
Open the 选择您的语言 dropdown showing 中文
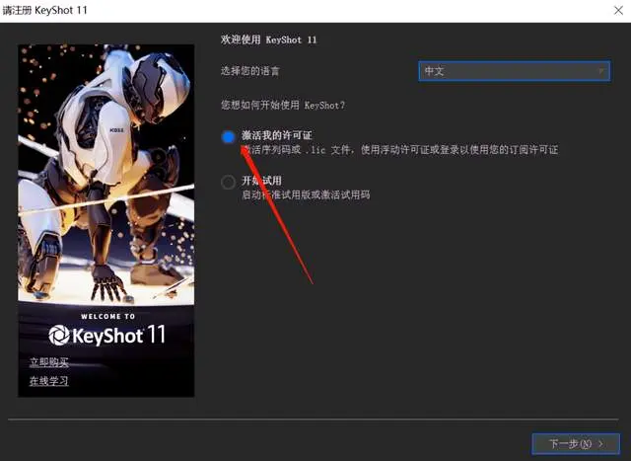(x=515, y=71)
